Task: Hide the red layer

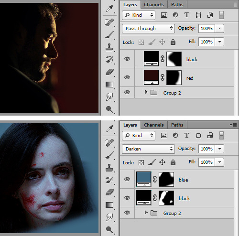Action: point(127,77)
